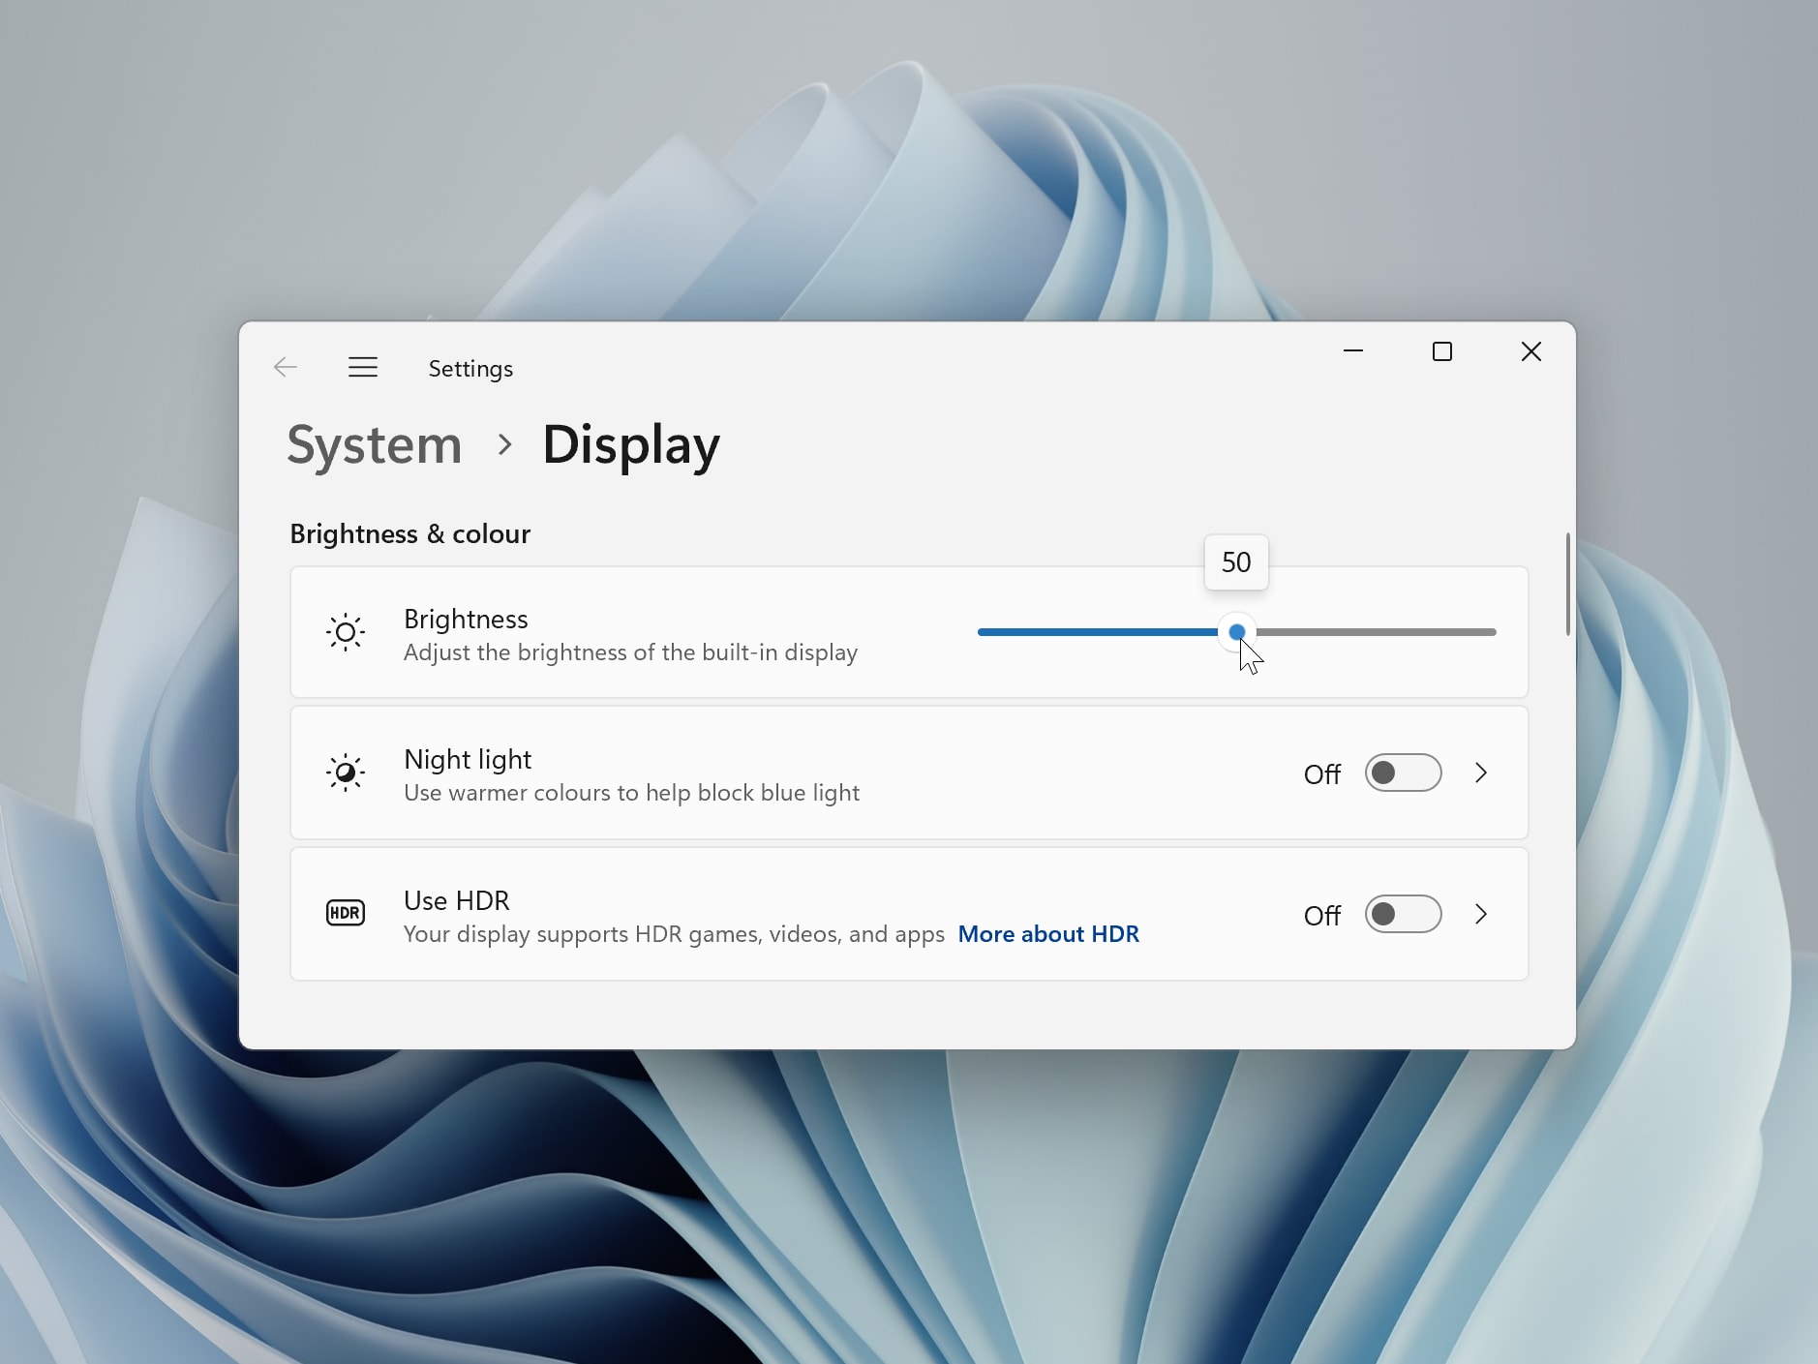The image size is (1818, 1364).
Task: Click the Brightness & colour heading
Action: [x=410, y=532]
